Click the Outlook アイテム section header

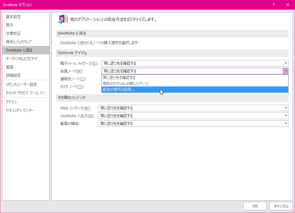click(x=172, y=53)
